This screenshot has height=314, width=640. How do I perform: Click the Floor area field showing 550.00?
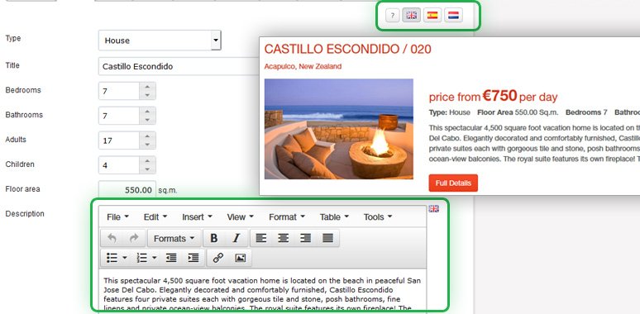(127, 190)
